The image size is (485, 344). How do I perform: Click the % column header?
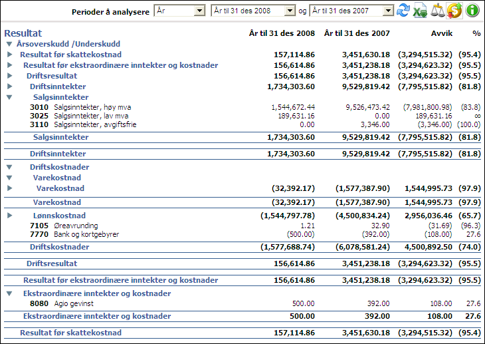coord(476,33)
